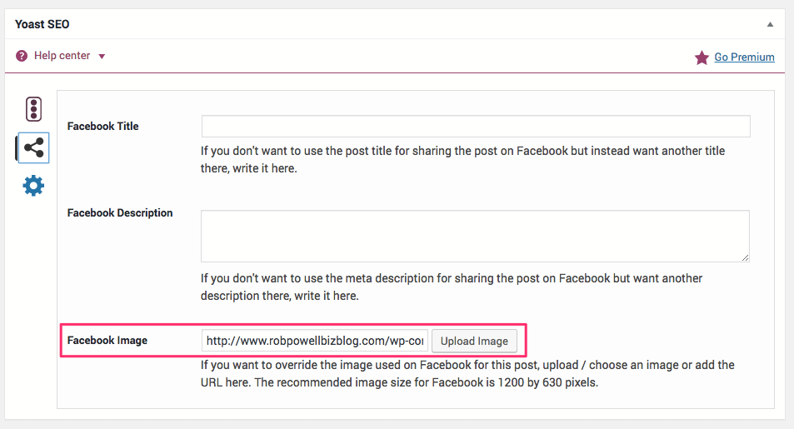Screen dimensions: 794x429
Task: Click the Help center question mark icon
Action: click(x=22, y=56)
